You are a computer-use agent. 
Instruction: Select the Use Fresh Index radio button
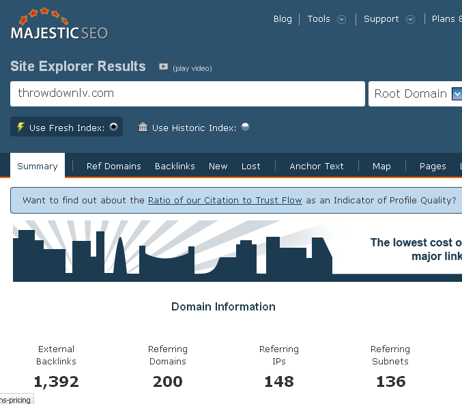[x=114, y=127]
